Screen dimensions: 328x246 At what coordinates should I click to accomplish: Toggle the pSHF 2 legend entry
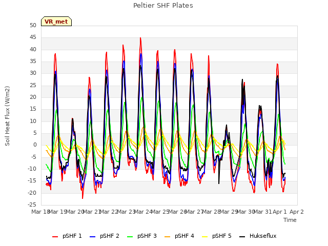(x=105, y=236)
